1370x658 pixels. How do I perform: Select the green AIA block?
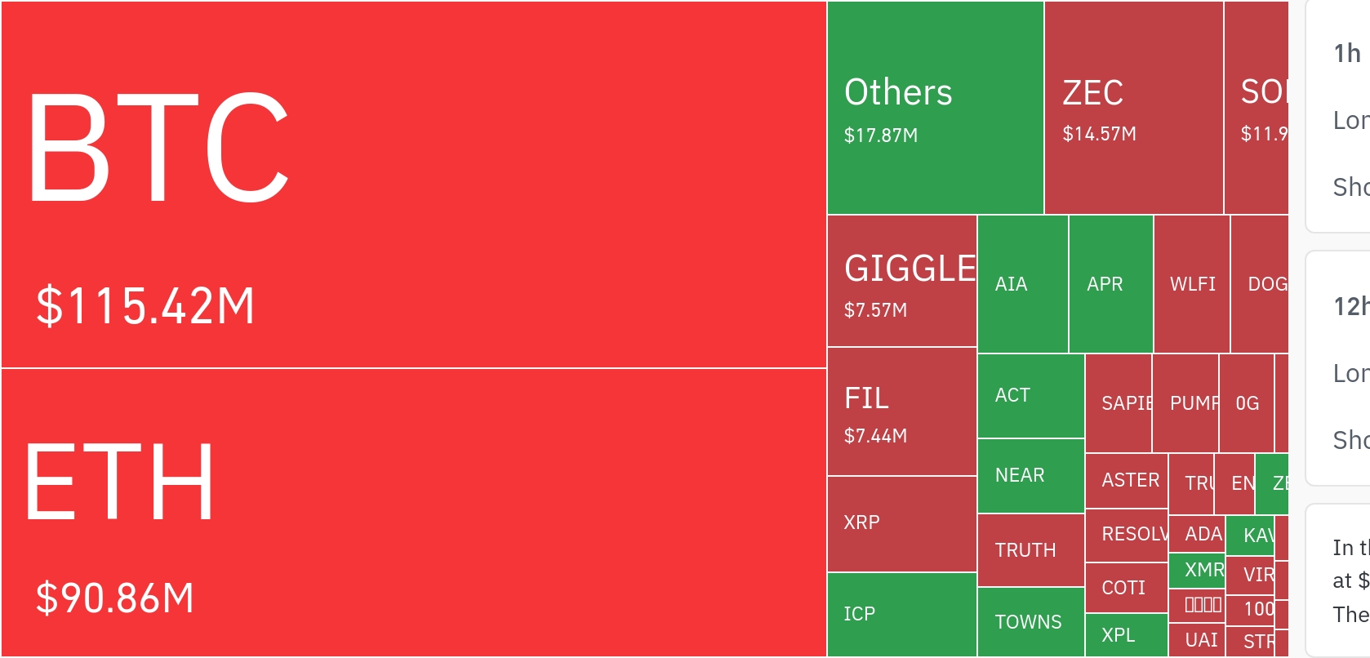pyautogui.click(x=1022, y=284)
